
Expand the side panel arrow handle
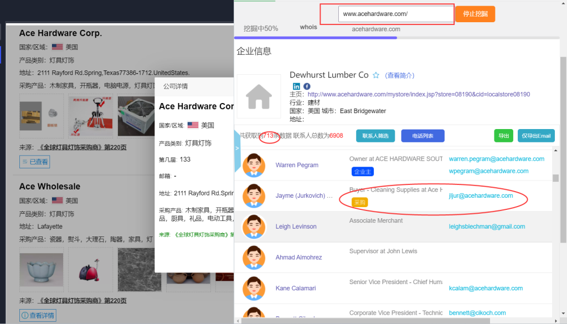[x=238, y=148]
